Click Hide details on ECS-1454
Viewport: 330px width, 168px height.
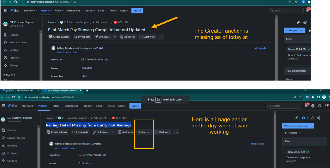click(x=257, y=144)
